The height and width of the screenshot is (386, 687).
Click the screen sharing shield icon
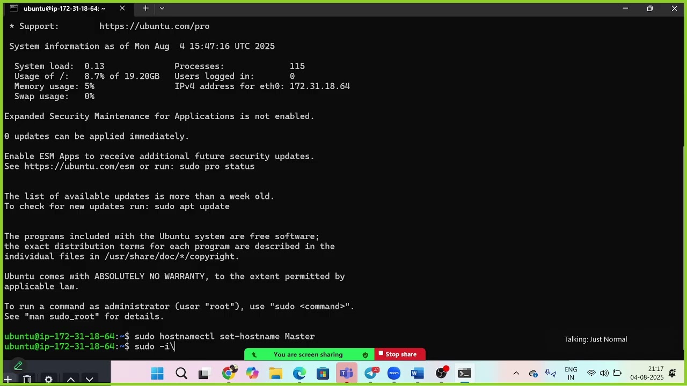[x=365, y=355]
